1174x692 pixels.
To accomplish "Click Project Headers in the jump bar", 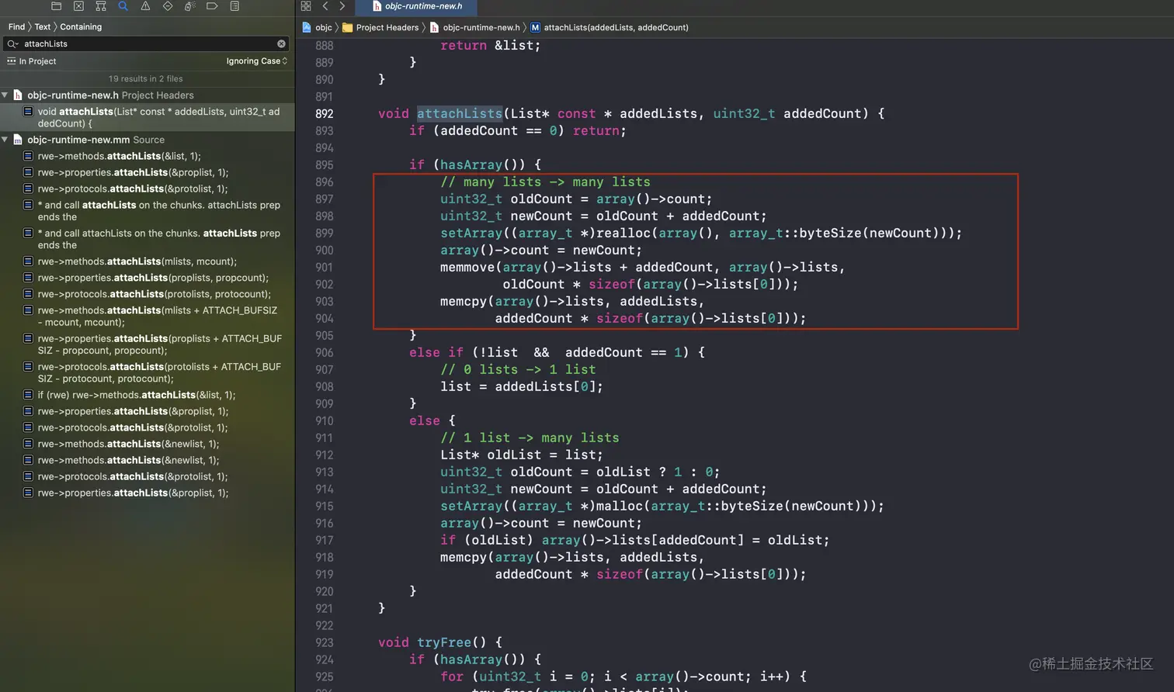I will coord(387,28).
